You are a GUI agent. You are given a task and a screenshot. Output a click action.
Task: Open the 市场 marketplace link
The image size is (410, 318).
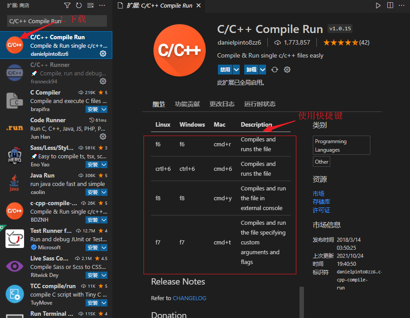click(319, 194)
